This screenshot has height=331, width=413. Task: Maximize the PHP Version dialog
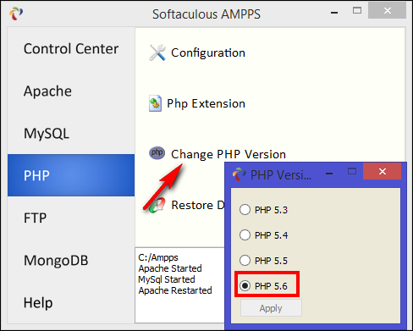pyautogui.click(x=352, y=171)
